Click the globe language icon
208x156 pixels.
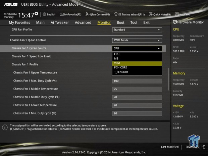tap(44, 14)
